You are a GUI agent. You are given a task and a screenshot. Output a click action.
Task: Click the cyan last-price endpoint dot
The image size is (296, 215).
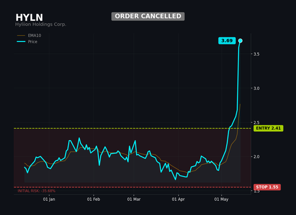[x=240, y=41]
